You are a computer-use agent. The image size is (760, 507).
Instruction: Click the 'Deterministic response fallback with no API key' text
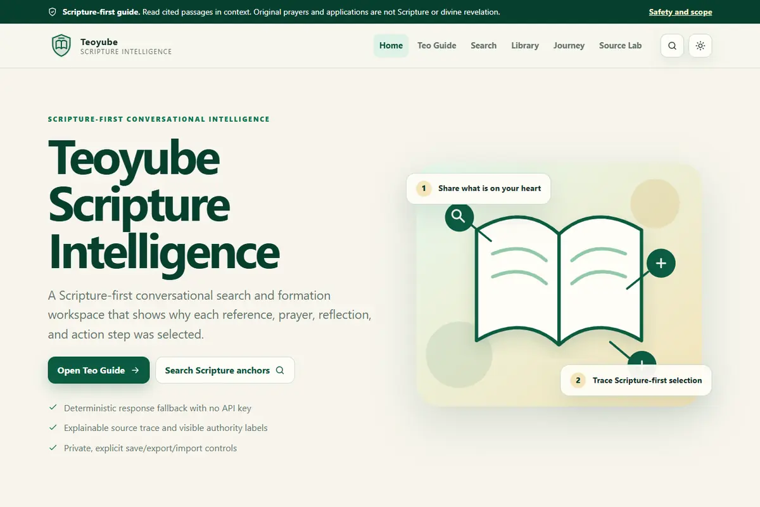coord(158,408)
